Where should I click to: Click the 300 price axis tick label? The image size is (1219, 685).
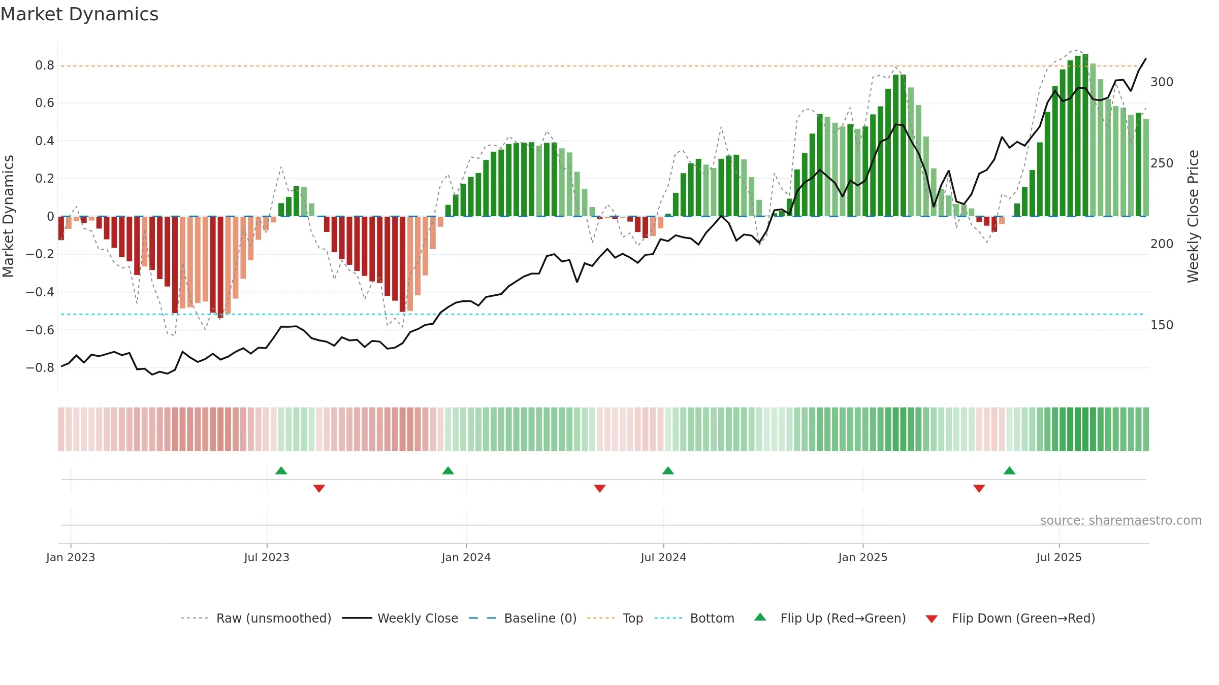coord(1162,82)
